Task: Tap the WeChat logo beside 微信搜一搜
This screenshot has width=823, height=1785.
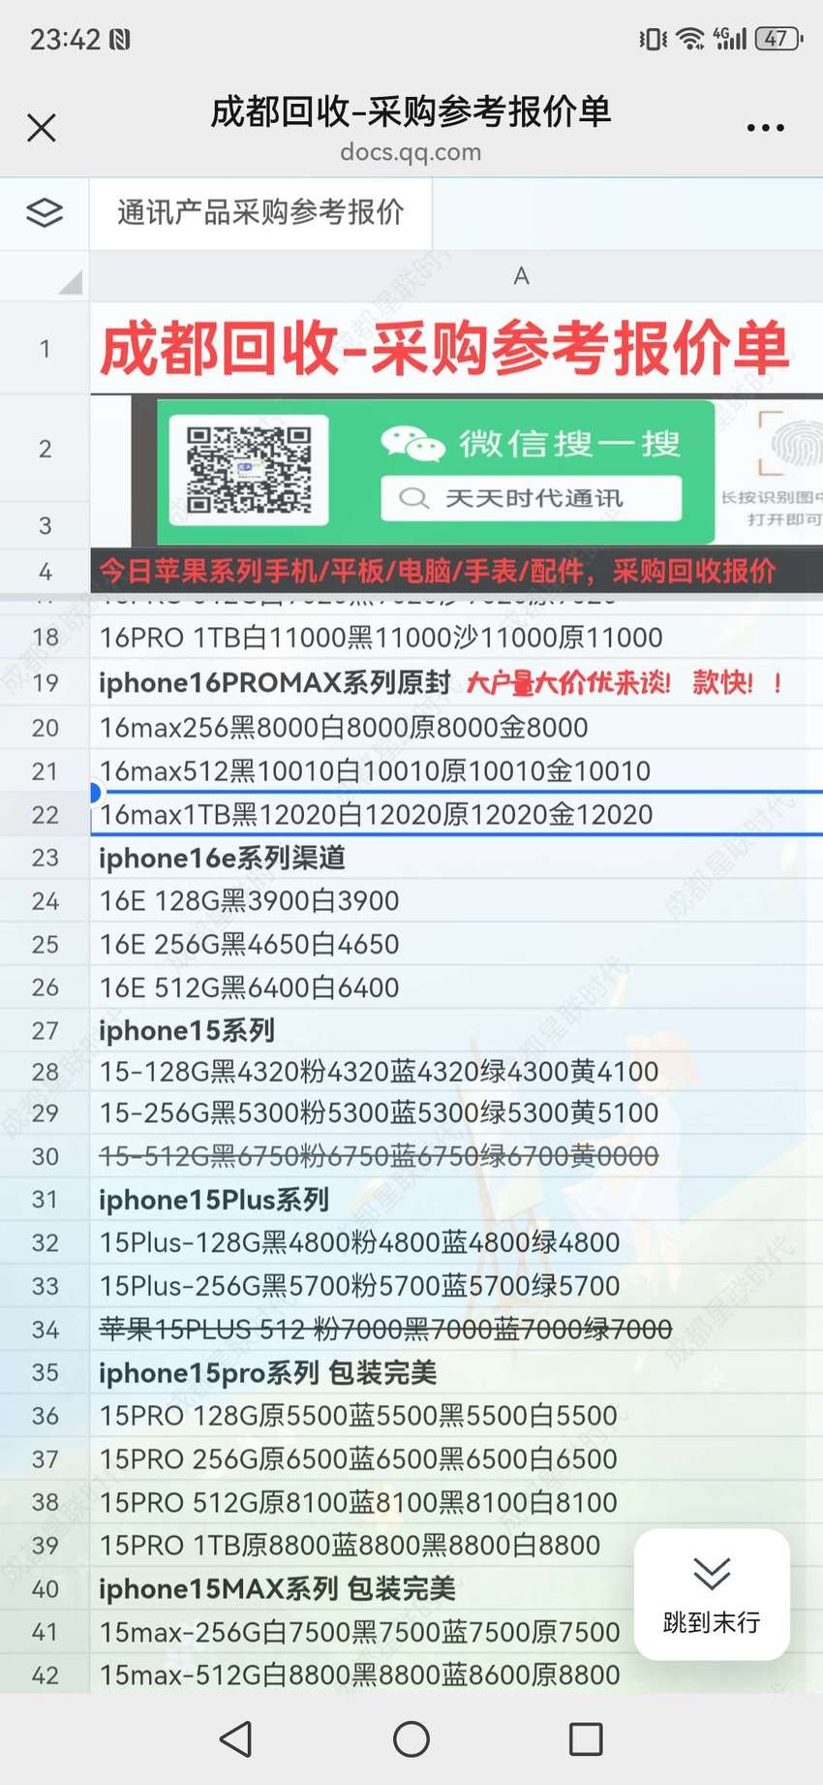Action: pos(412,444)
